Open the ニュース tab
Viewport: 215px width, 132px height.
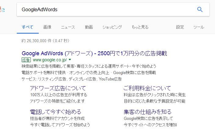pyautogui.click(x=68, y=27)
